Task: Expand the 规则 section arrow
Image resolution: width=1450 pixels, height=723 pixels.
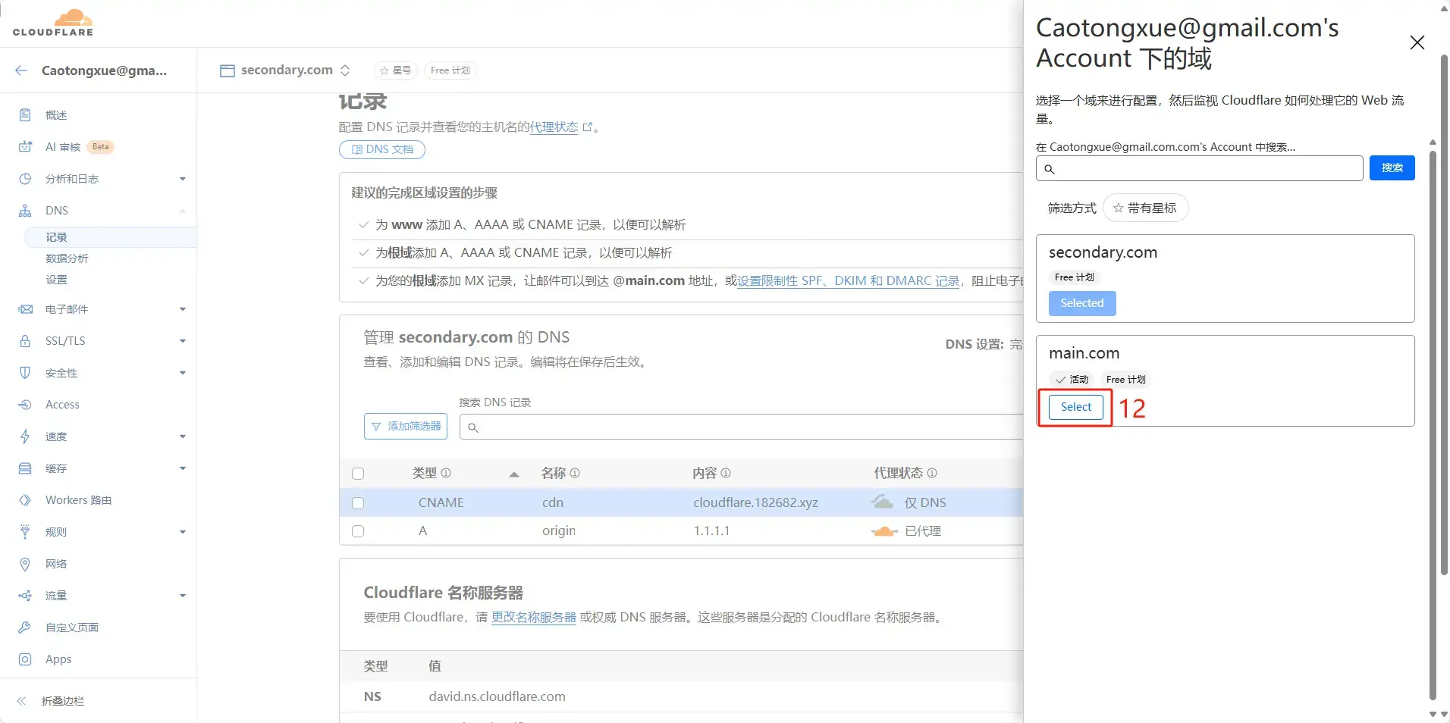Action: coord(183,532)
